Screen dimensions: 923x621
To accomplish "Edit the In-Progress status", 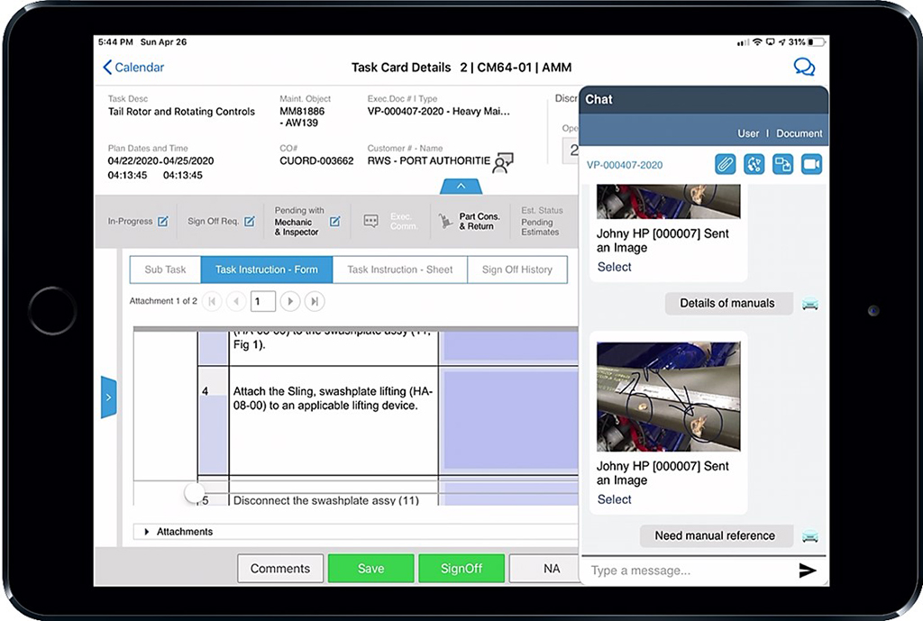I will [163, 221].
